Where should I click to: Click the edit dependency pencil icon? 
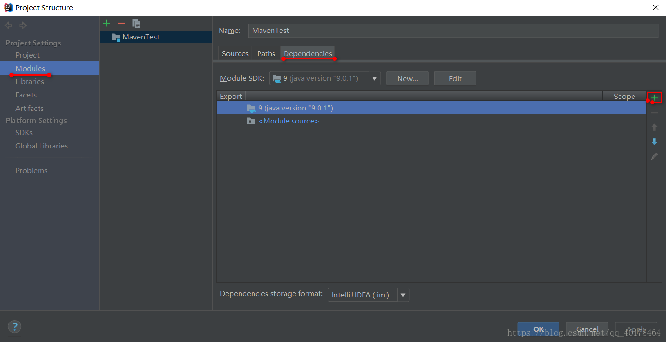654,156
